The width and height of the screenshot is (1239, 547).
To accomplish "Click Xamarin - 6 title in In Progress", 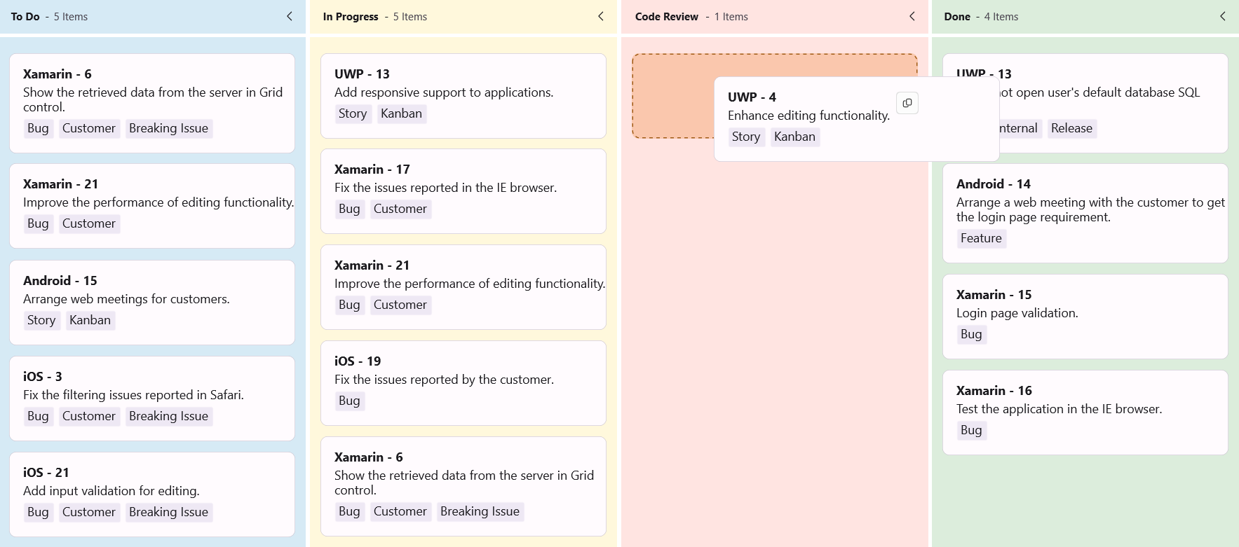I will 369,457.
